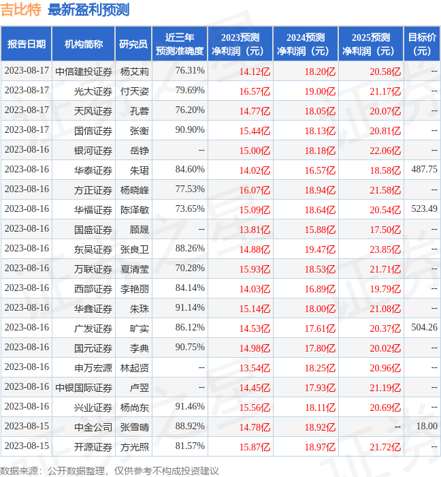This screenshot has width=441, height=477.
Task: Click 中信建投证券 institution cell
Action: click(84, 72)
